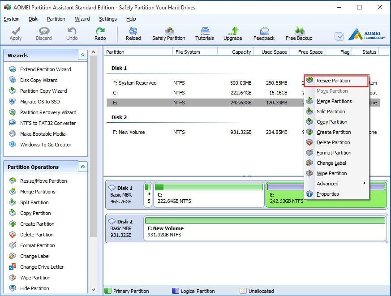The height and width of the screenshot is (296, 391).
Task: Launch the Migrate OS to SSD wizard
Action: [39, 102]
